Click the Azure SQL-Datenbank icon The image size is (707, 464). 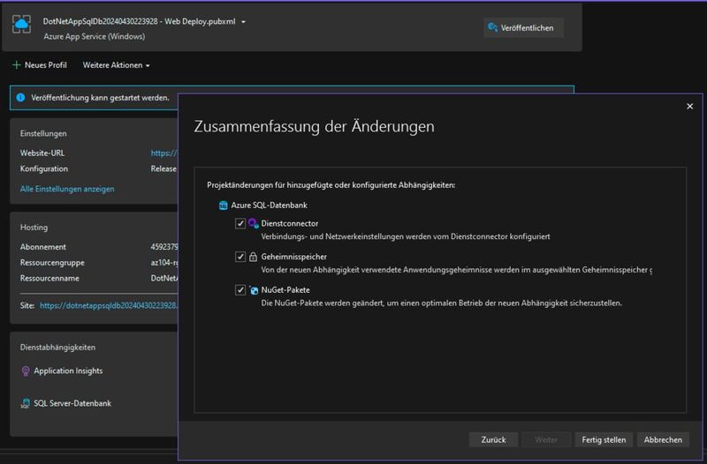(224, 205)
